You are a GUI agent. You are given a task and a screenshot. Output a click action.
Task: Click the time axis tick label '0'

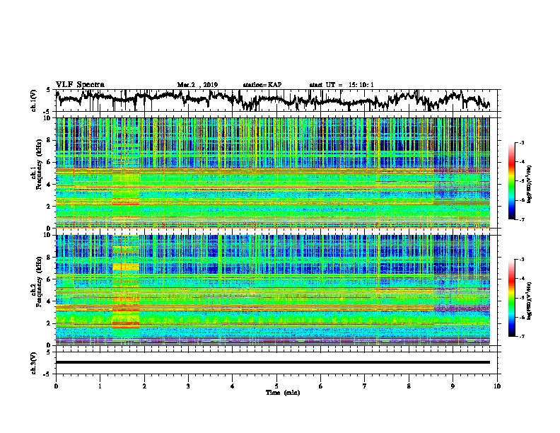click(56, 386)
